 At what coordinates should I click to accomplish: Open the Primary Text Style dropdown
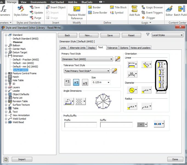coord(87,59)
